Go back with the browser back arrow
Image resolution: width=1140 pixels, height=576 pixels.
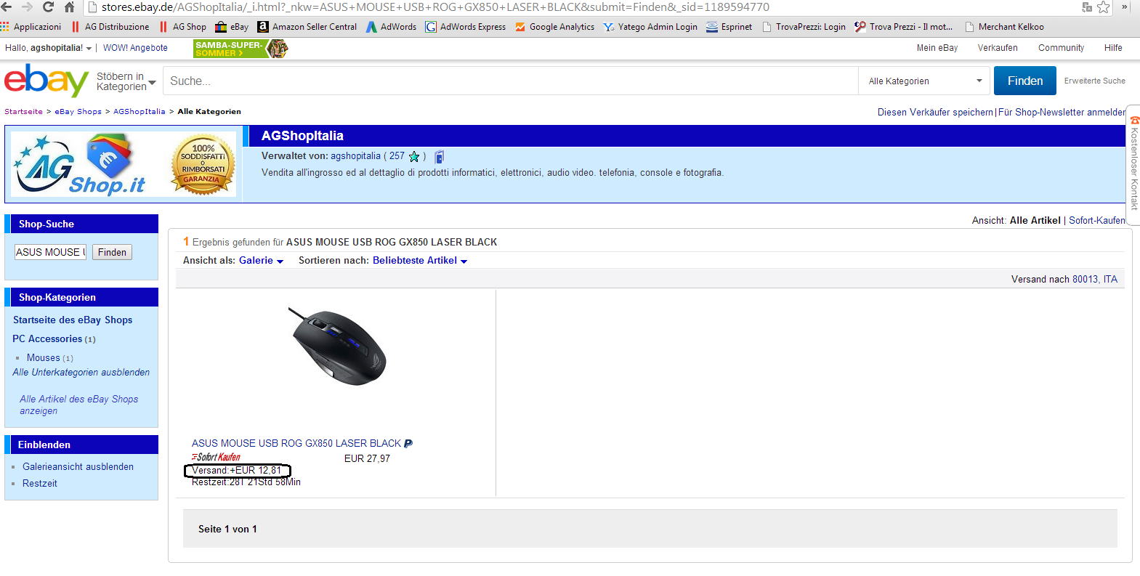[x=7, y=7]
